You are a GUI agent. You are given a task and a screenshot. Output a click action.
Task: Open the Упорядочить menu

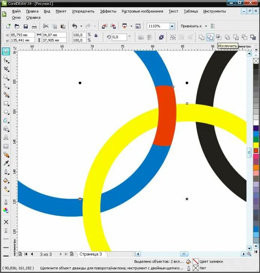click(x=83, y=11)
